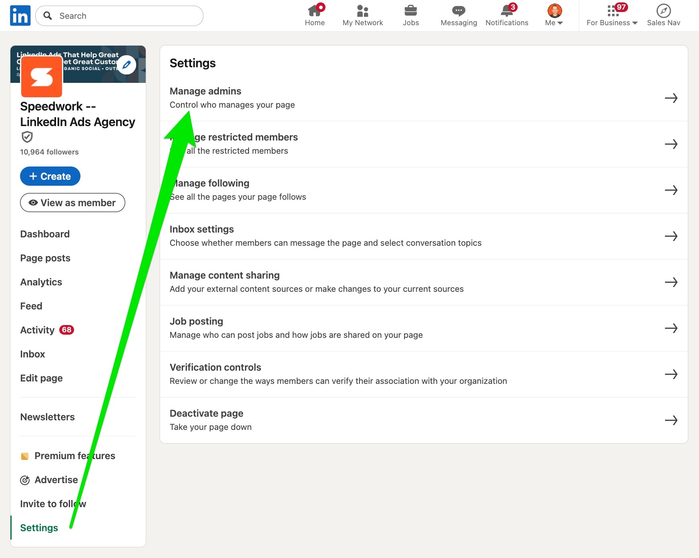Viewport: 699px width, 558px height.
Task: Click the restricted members row title
Action: pos(234,137)
